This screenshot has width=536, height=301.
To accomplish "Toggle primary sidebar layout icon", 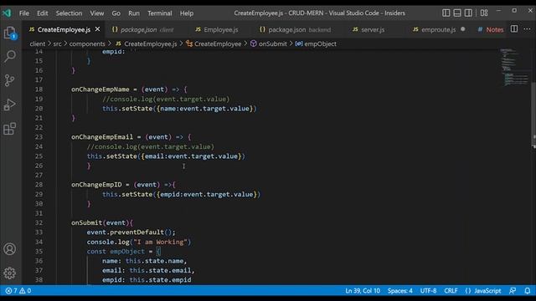I will (x=446, y=13).
